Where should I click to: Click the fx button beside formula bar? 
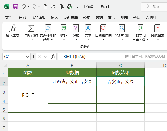[53, 56]
